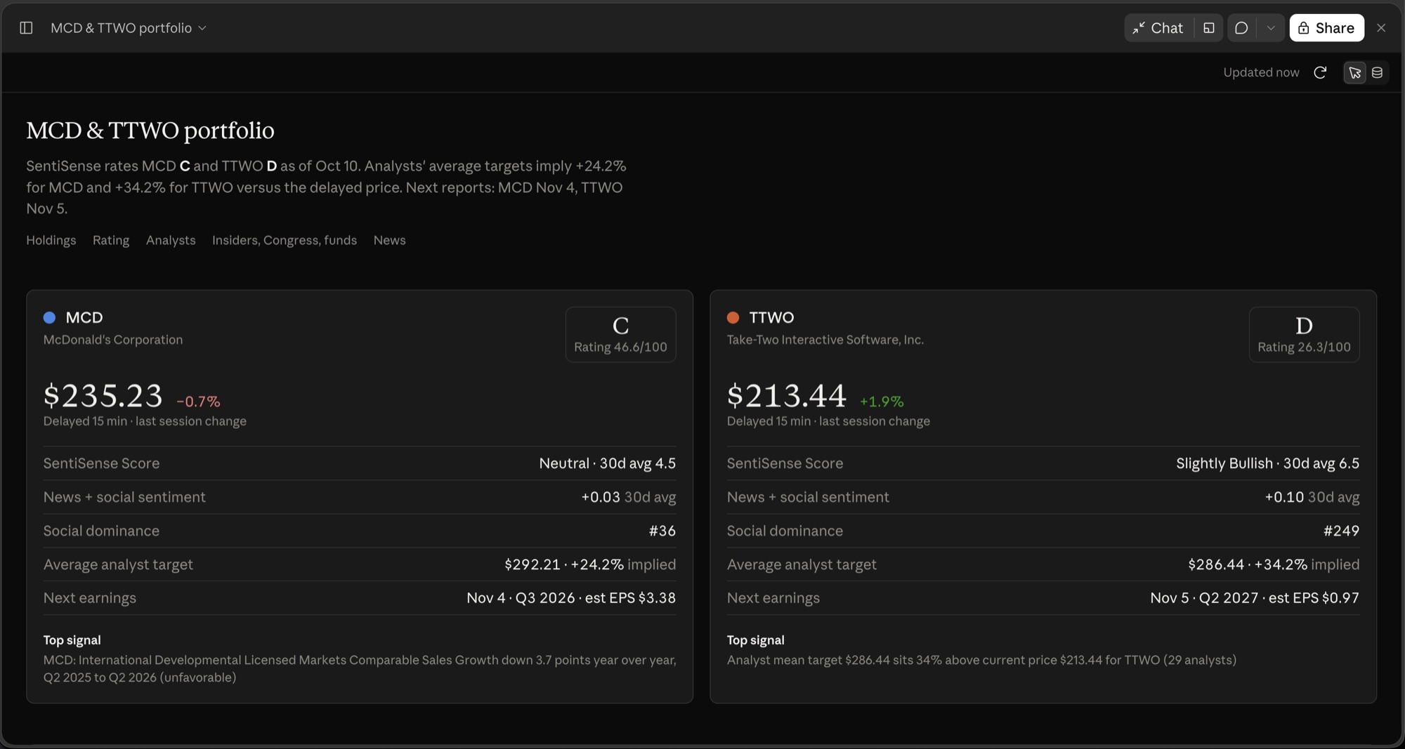1405x749 pixels.
Task: Go to Insiders, Congress, funds section
Action: click(x=285, y=240)
